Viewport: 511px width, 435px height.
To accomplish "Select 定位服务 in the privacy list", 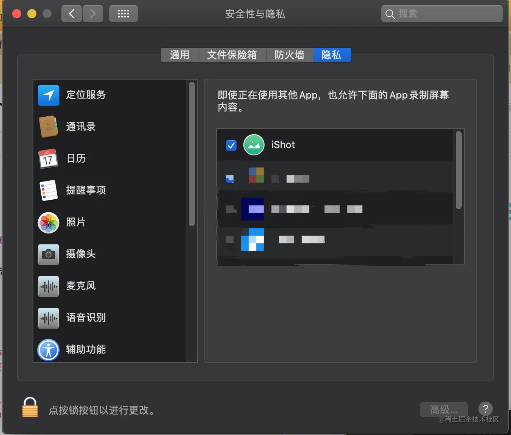I will 110,95.
